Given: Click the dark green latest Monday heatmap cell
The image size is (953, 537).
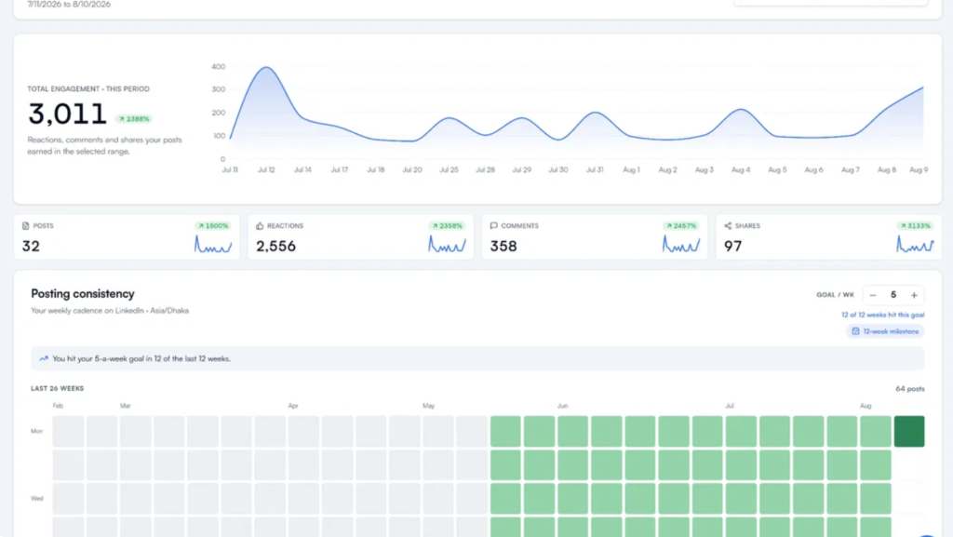Looking at the screenshot, I should 908,431.
